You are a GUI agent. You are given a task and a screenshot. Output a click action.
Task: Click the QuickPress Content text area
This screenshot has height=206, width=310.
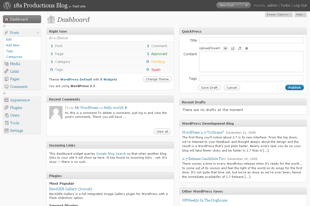point(251,62)
